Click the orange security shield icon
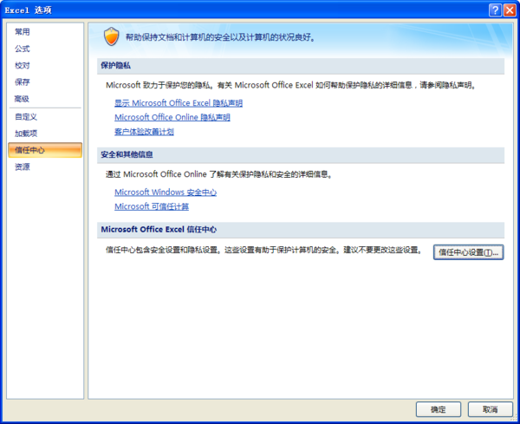520x424 pixels. pos(112,36)
